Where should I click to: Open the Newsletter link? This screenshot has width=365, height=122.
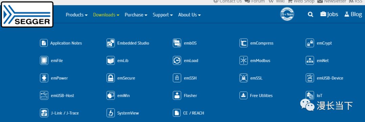pos(332,1)
